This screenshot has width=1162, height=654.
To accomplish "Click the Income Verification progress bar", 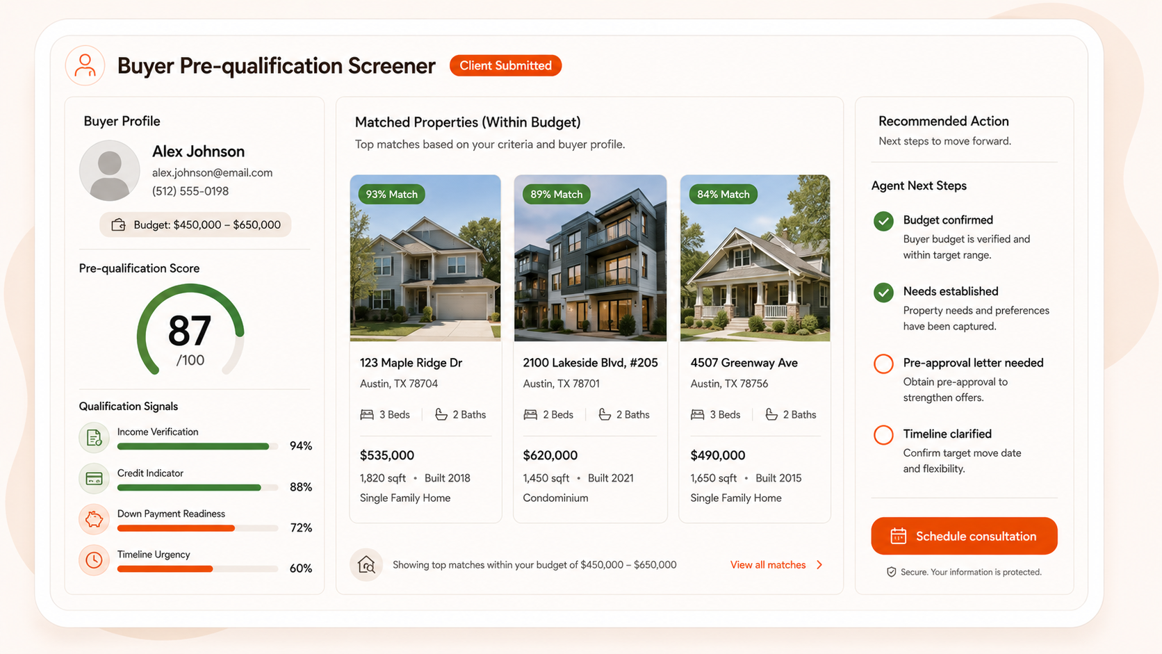I will (197, 446).
